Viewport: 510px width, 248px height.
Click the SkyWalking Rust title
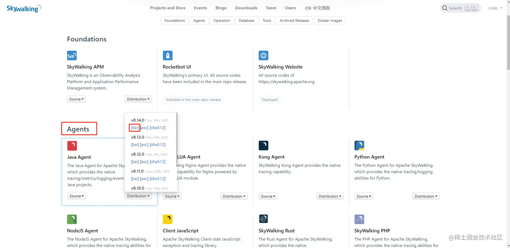click(277, 231)
